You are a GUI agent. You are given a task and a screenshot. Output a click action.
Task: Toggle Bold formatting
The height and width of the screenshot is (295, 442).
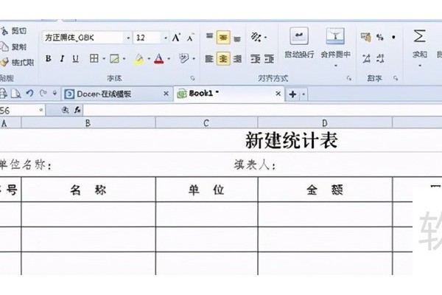tap(48, 58)
